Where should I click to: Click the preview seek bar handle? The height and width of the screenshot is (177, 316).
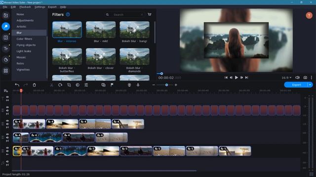tap(161, 74)
